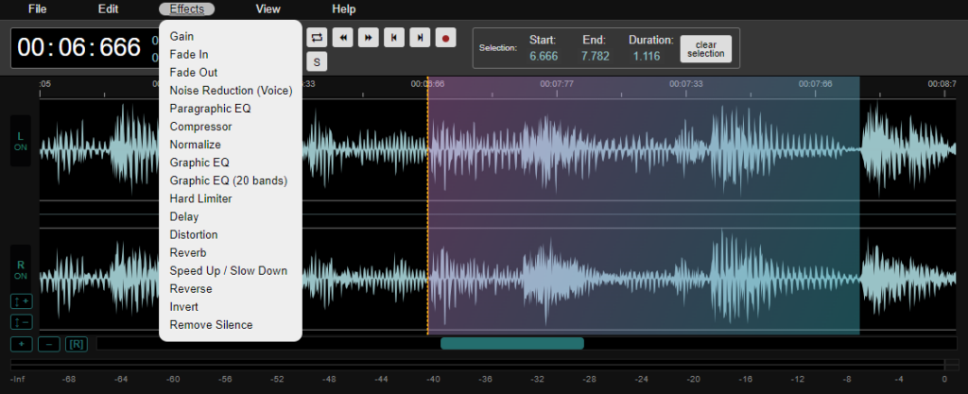
Task: Open the View menu
Action: (x=268, y=9)
